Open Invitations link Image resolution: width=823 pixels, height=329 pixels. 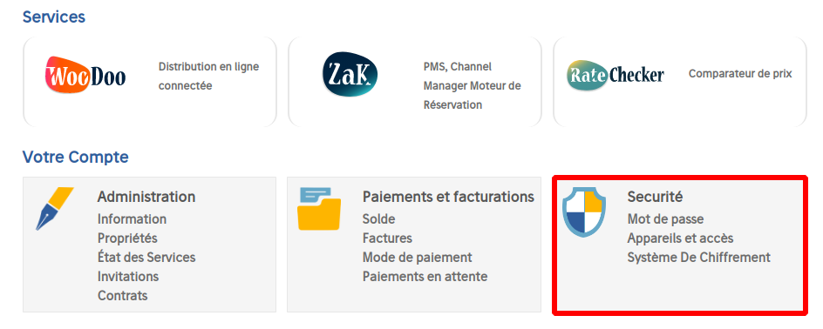(x=128, y=276)
